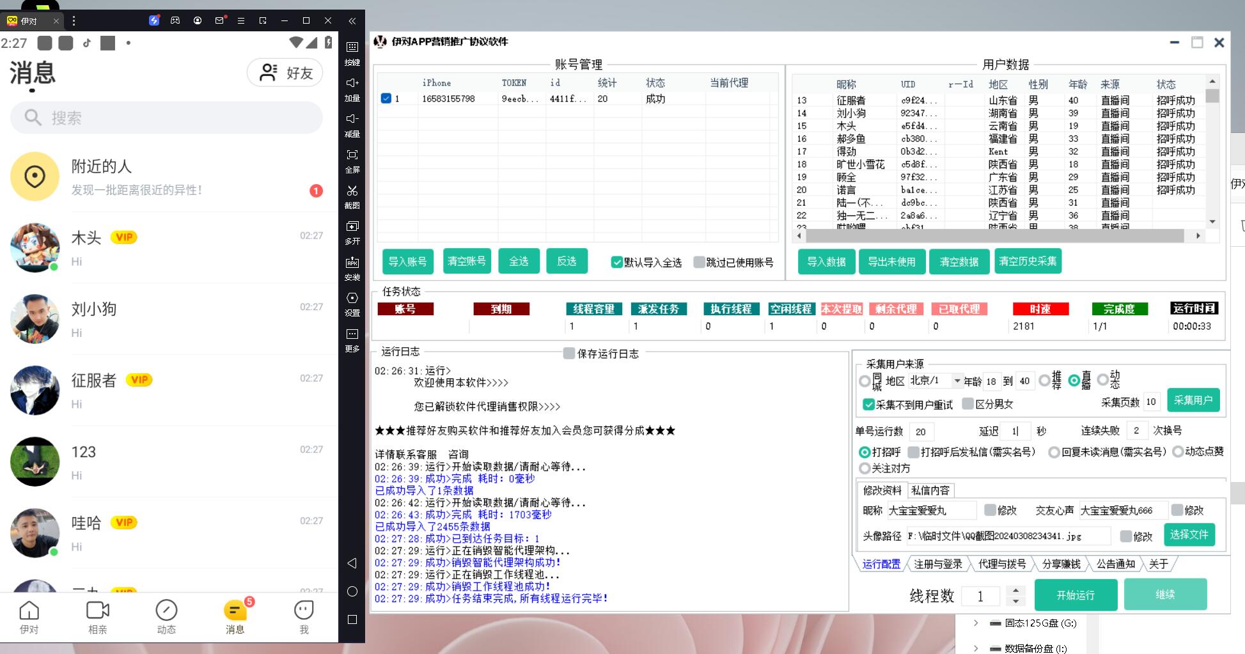Select the 关注对方 radio button

[x=865, y=469]
